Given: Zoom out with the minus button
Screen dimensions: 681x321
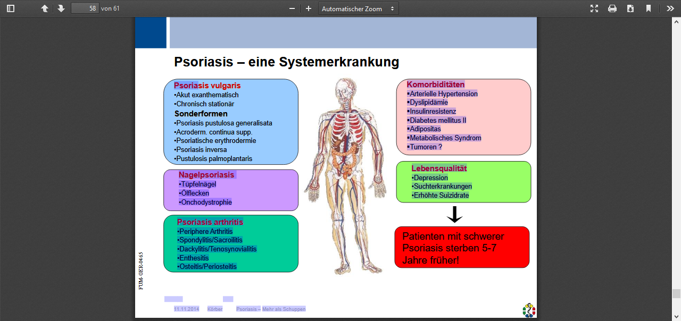Looking at the screenshot, I should coord(292,9).
